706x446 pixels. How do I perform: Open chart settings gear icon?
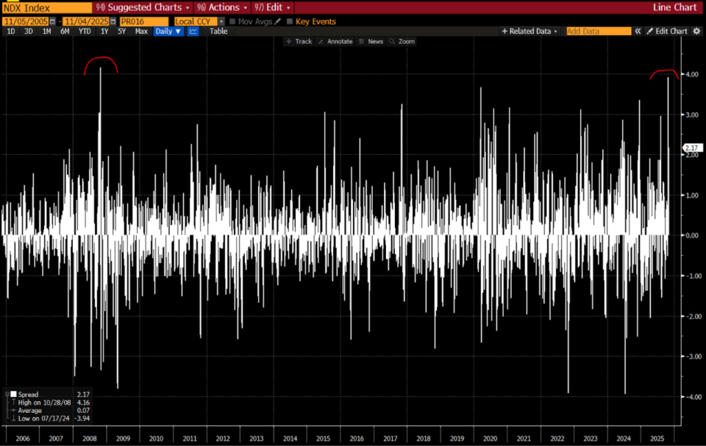coord(696,31)
